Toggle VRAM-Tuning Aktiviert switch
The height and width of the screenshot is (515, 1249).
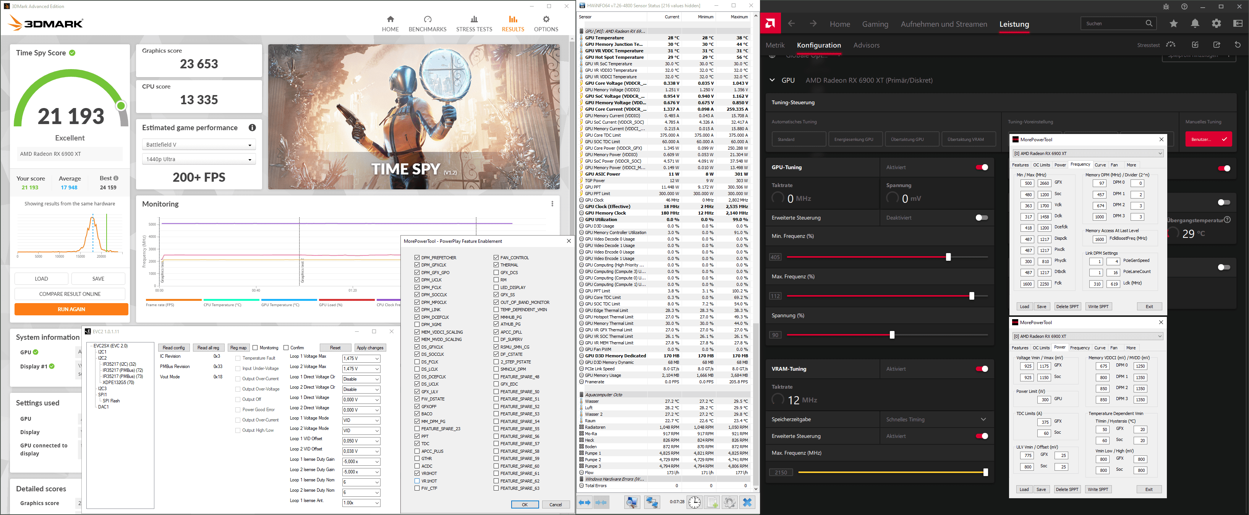[982, 369]
